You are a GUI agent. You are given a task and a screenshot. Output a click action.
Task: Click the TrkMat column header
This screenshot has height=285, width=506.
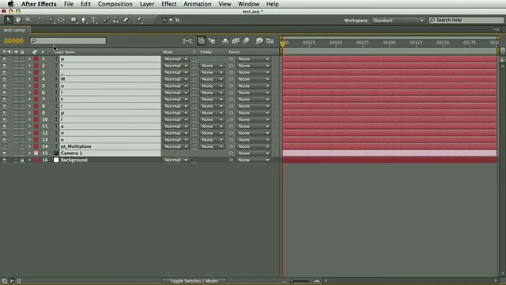pyautogui.click(x=206, y=51)
